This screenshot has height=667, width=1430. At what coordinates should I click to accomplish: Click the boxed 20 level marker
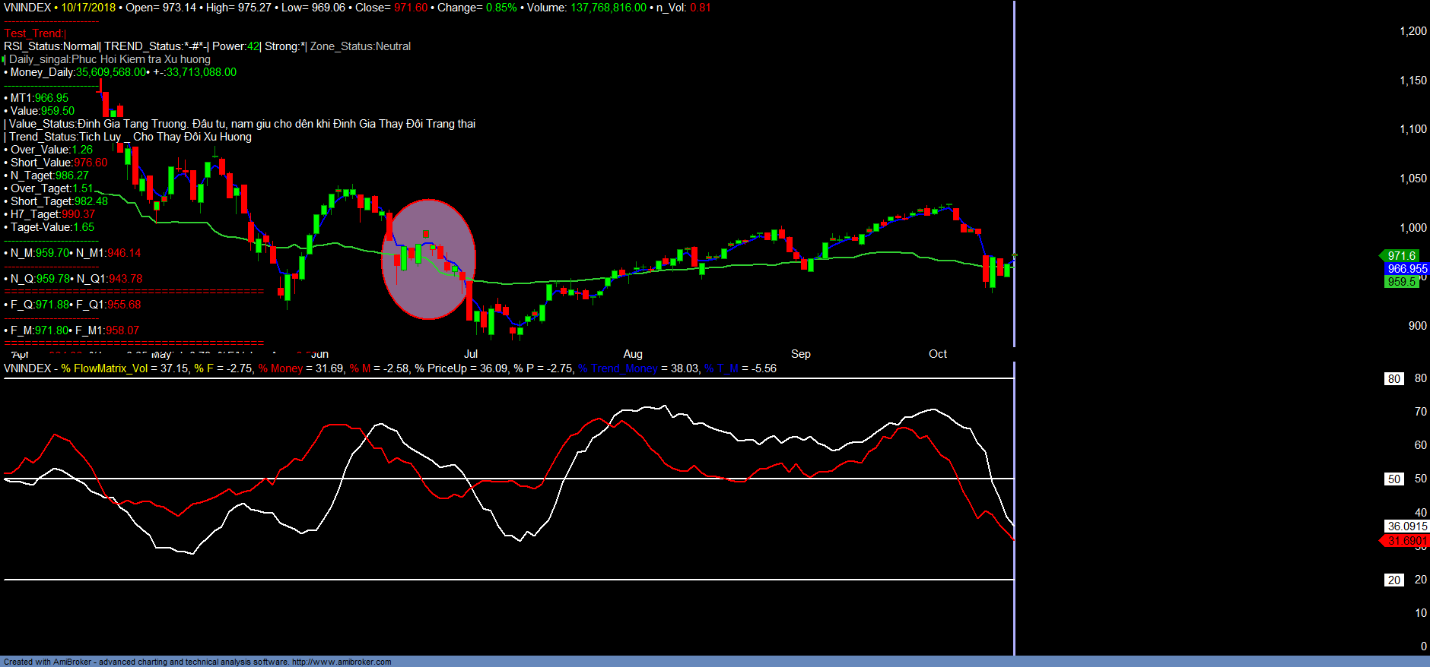pyautogui.click(x=1393, y=580)
